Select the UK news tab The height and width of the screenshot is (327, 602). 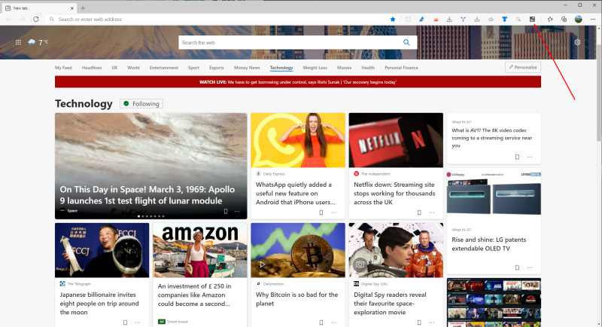click(x=114, y=68)
